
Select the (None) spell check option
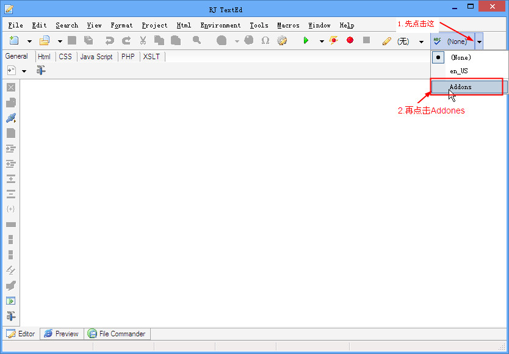point(461,57)
